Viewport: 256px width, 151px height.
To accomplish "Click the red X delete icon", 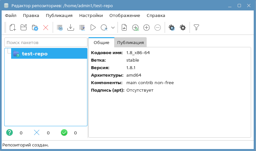I will click(x=46, y=28).
